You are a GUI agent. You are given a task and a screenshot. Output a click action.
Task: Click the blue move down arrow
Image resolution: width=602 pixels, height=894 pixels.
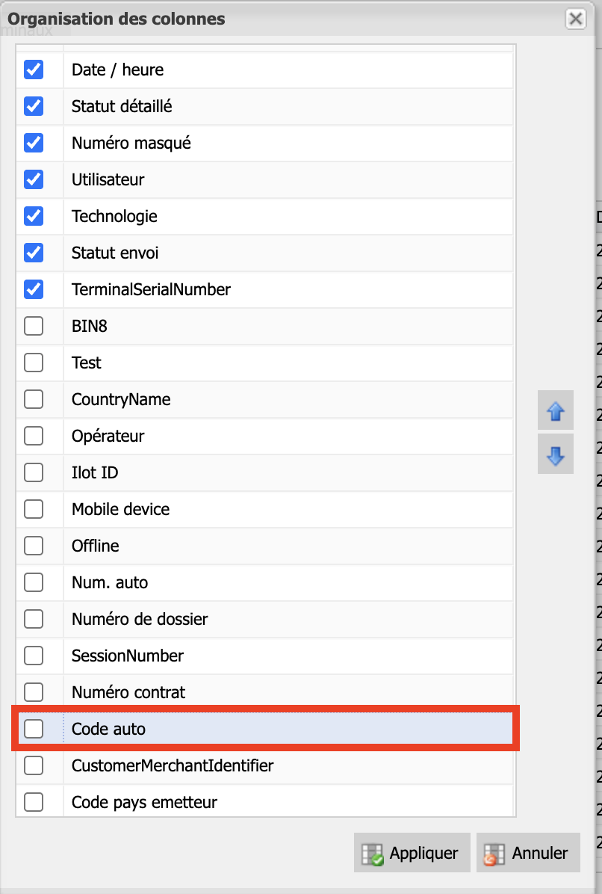point(555,455)
